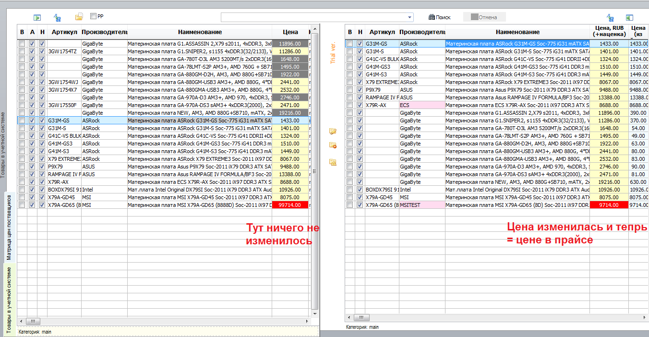Select the Intel manufacturer cell in left table

pyautogui.click(x=104, y=190)
